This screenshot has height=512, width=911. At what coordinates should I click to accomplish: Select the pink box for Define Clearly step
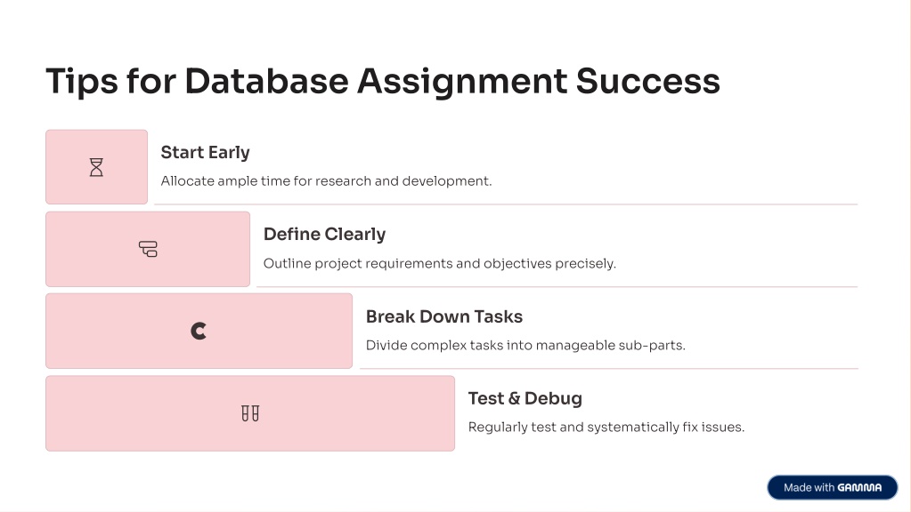148,249
